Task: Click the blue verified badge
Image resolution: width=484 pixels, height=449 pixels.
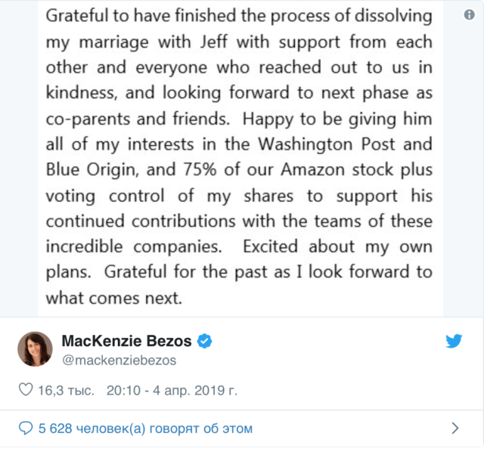Action: (204, 341)
